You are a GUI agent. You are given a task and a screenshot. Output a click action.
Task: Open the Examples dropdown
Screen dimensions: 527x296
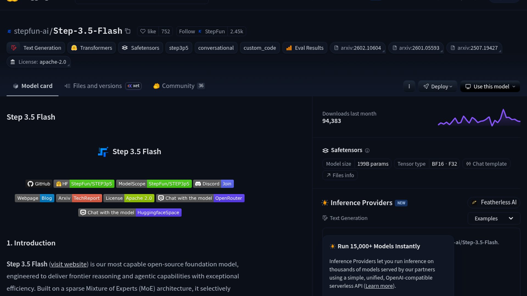(x=494, y=218)
